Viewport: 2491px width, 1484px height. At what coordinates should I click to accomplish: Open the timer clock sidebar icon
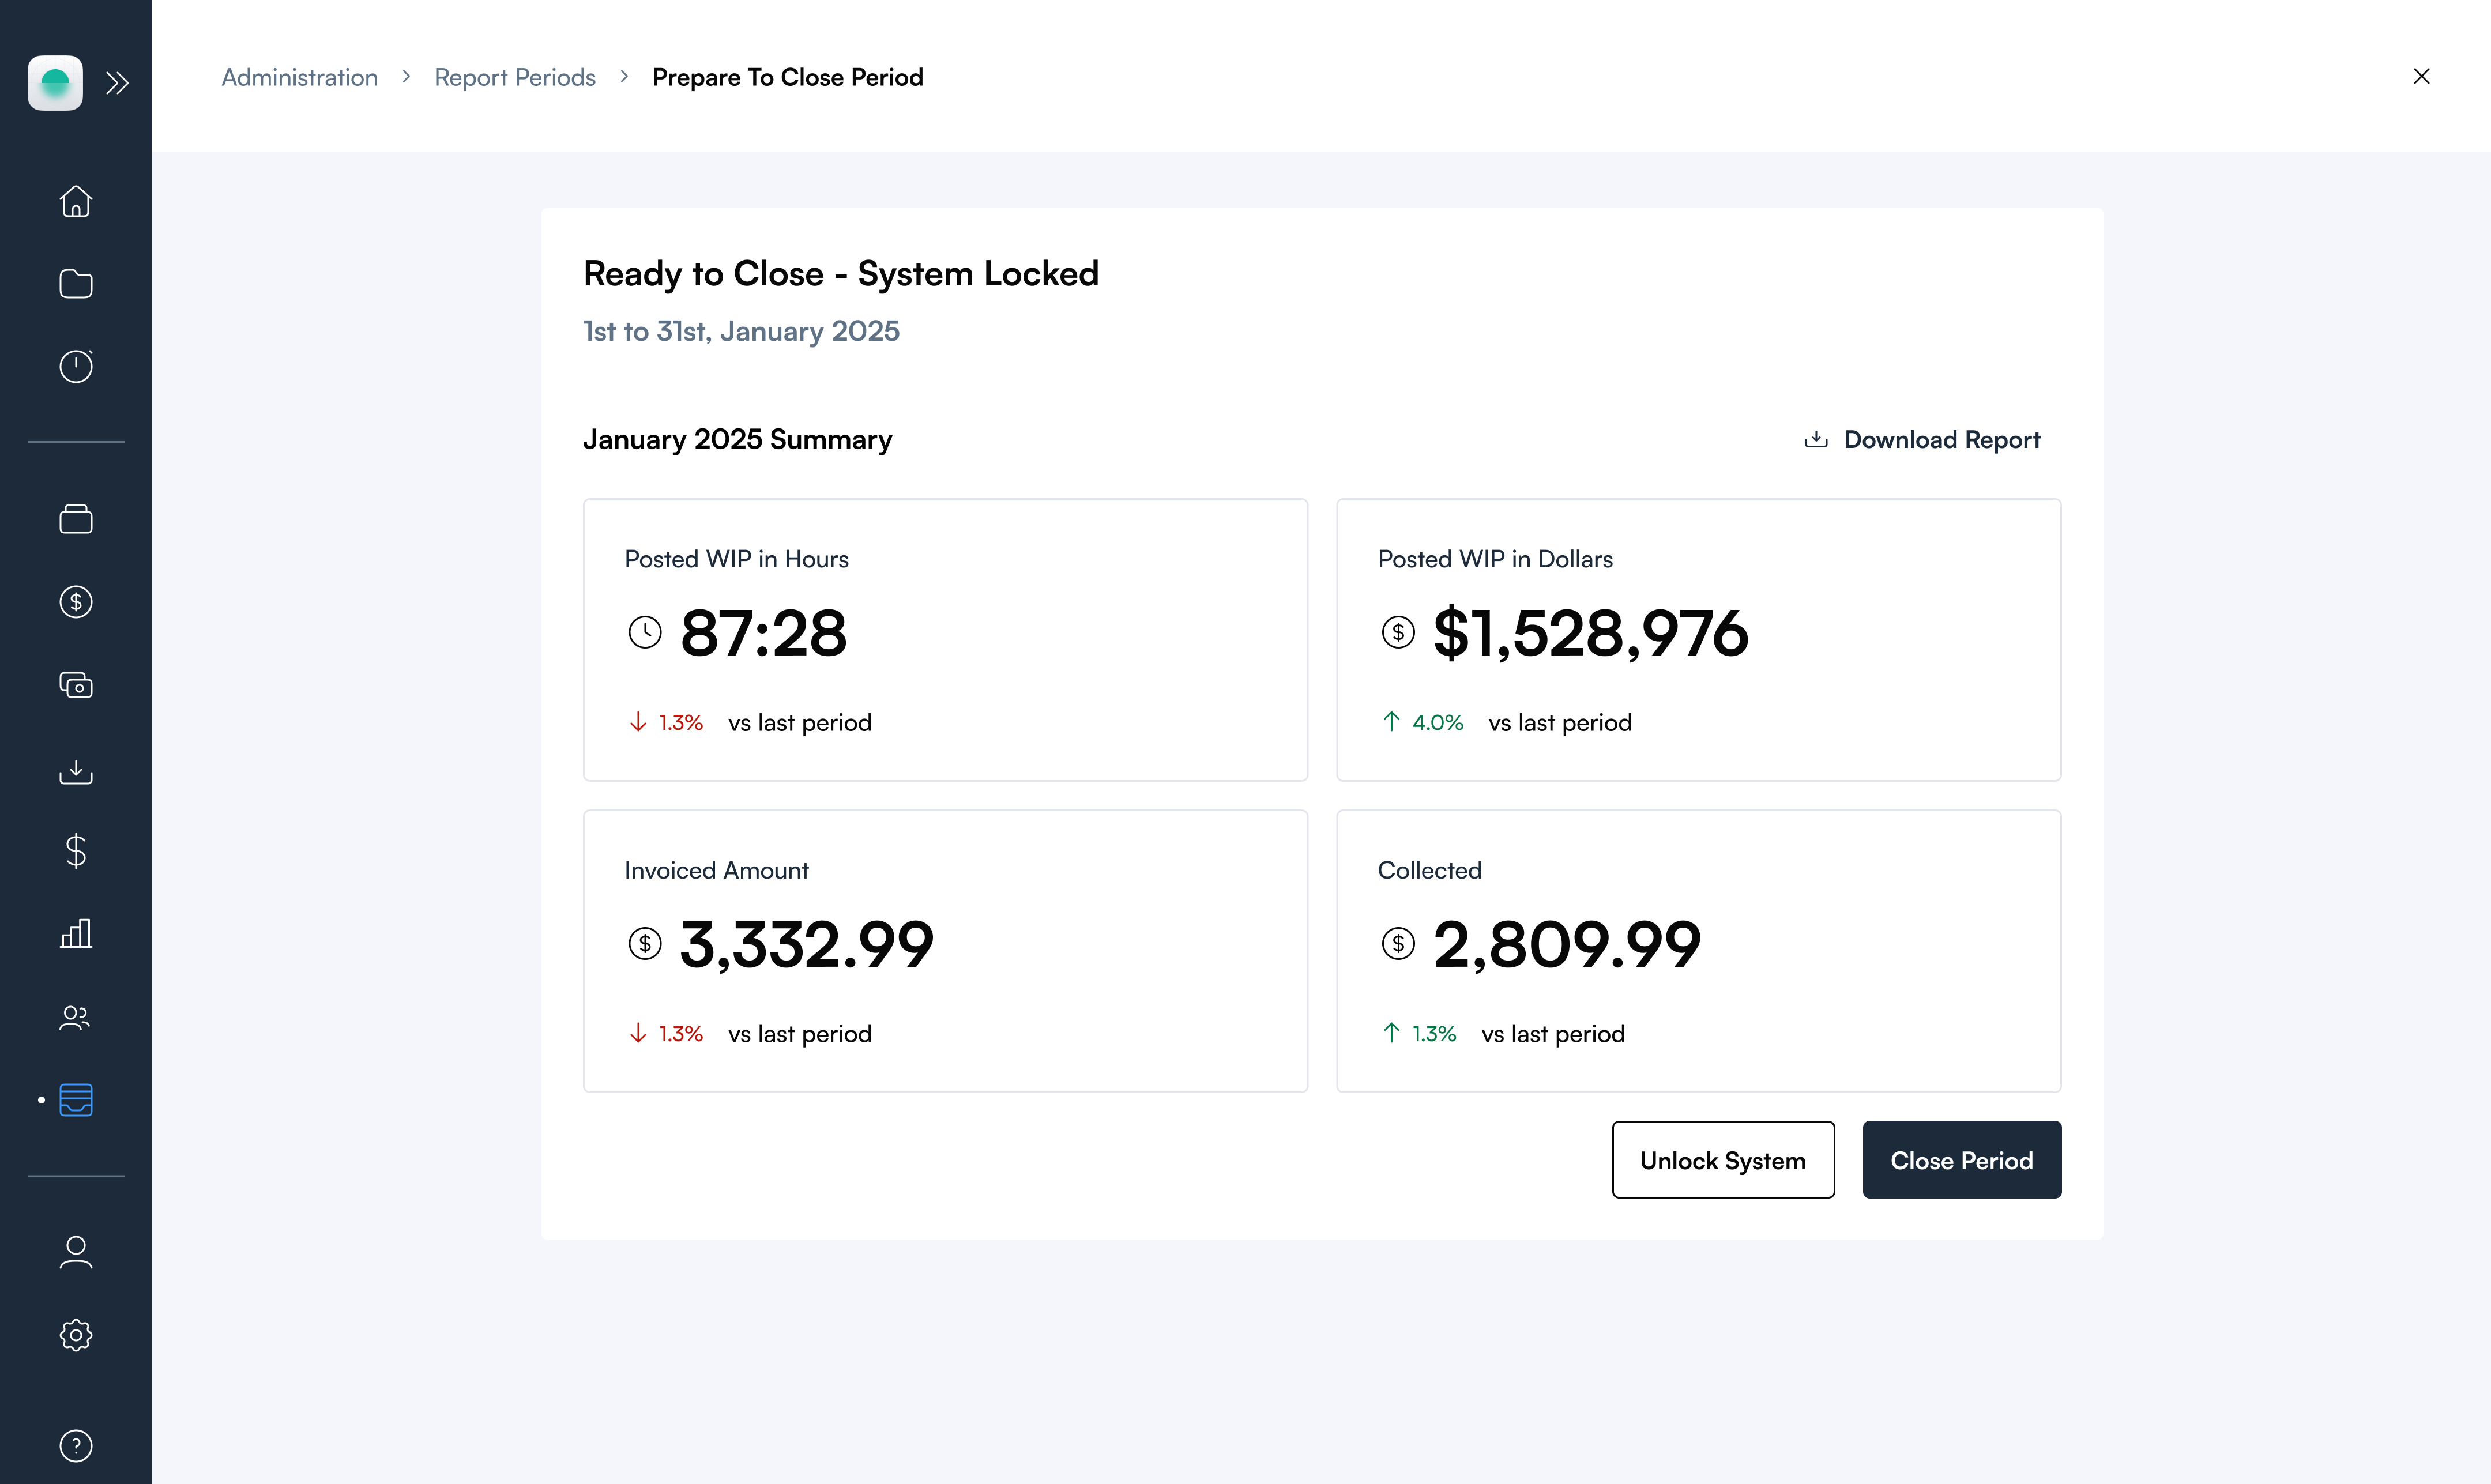click(x=76, y=366)
